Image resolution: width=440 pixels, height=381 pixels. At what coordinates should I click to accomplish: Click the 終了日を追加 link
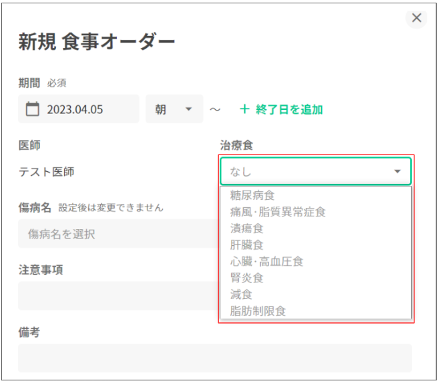(x=289, y=109)
